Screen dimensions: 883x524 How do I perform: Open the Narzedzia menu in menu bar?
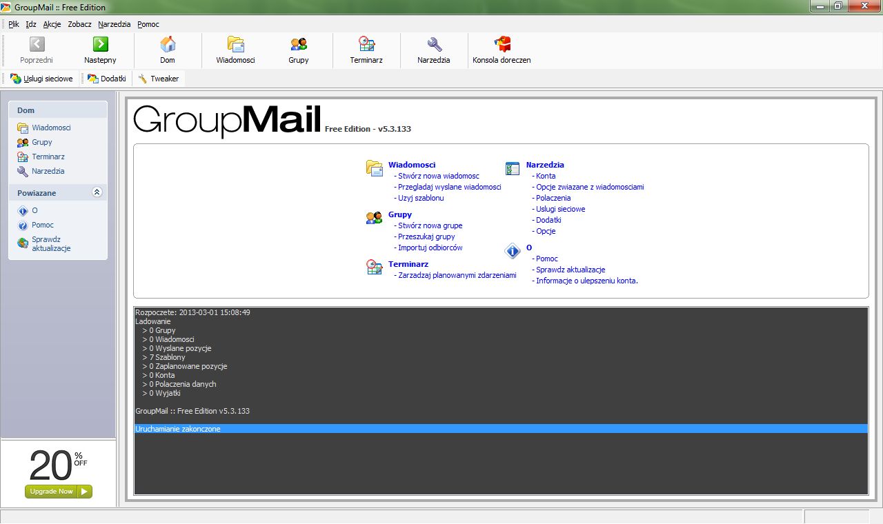click(x=115, y=24)
